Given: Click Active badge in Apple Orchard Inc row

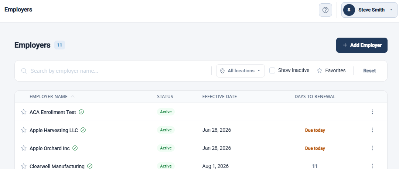Looking at the screenshot, I should point(166,148).
